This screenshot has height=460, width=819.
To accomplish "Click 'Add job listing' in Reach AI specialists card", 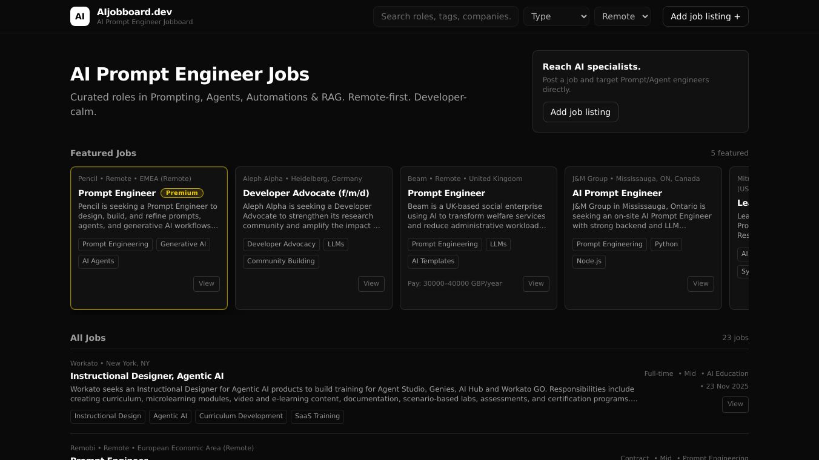I will (x=580, y=112).
